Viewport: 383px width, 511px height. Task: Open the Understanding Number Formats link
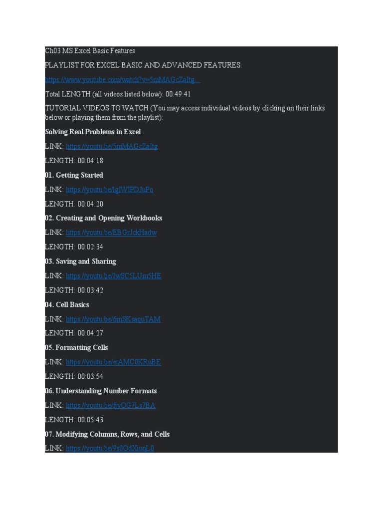pos(110,405)
